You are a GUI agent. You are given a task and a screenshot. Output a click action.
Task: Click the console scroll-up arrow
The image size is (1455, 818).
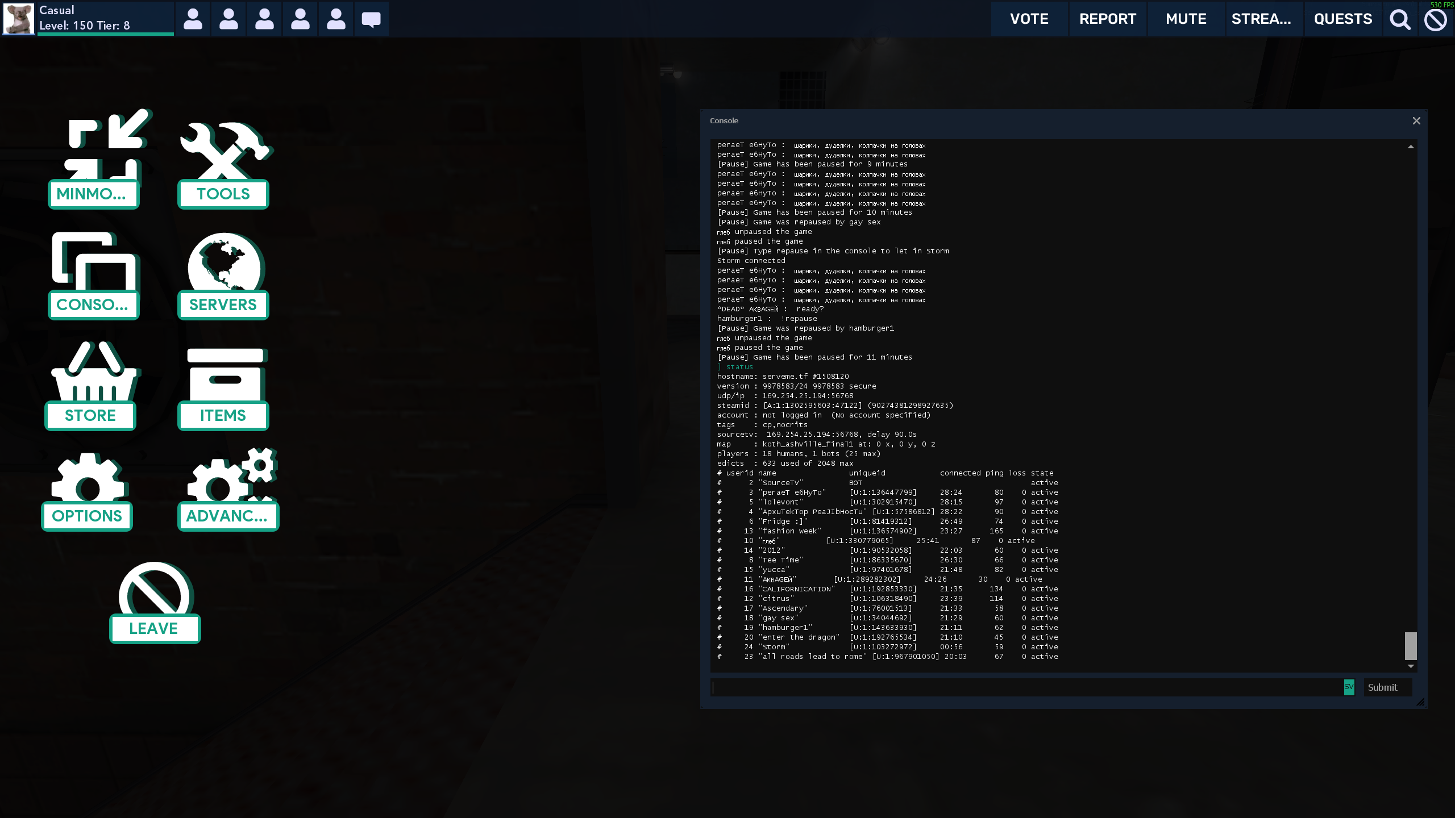pos(1411,147)
